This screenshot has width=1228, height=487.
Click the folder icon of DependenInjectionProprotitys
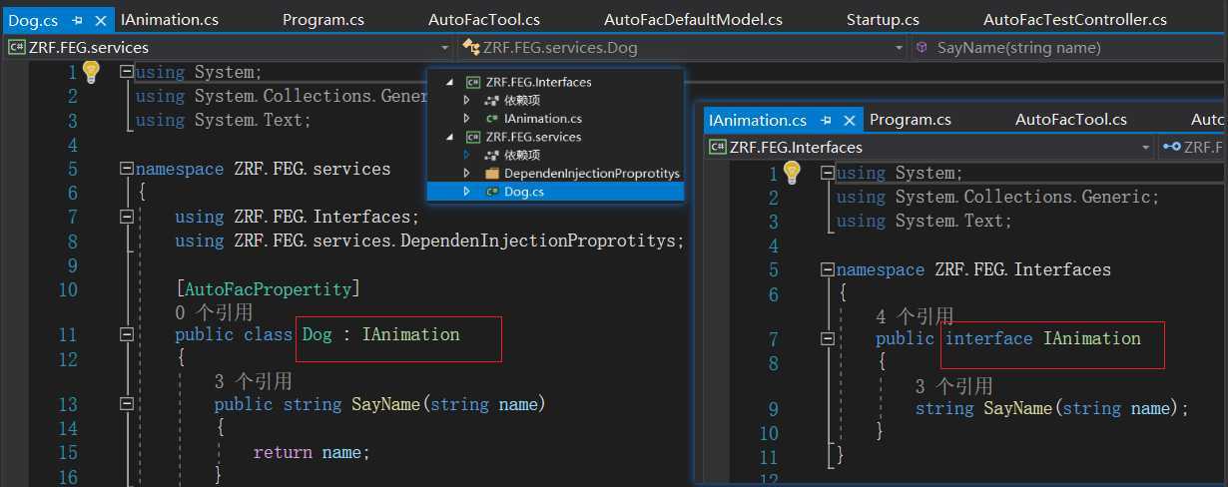tap(491, 173)
